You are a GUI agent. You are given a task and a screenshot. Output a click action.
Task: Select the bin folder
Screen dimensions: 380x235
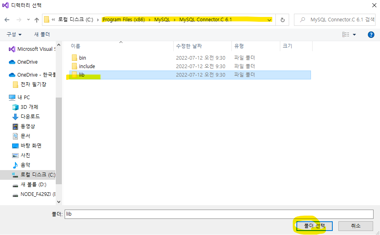79,58
